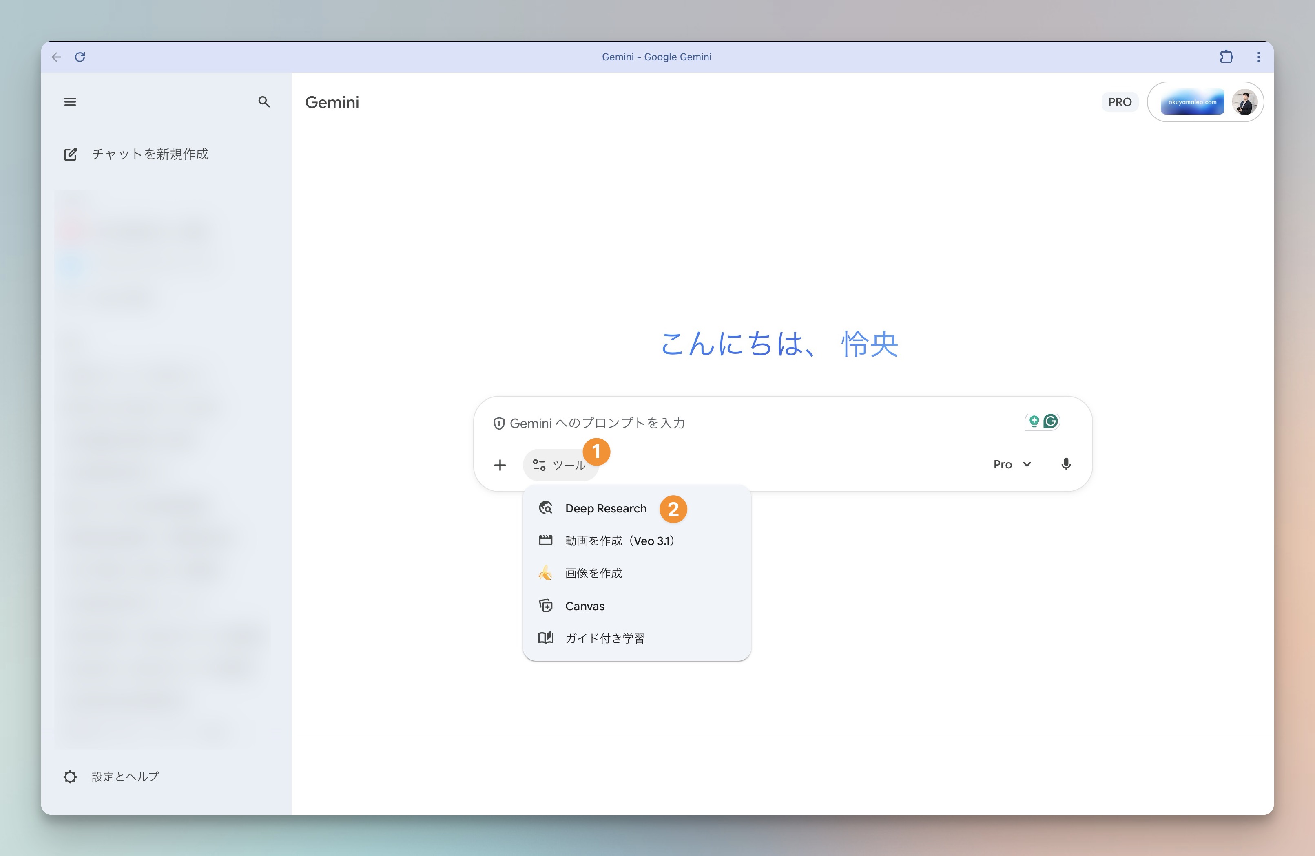
Task: Click the Grammarly icon in the prompt box
Action: pyautogui.click(x=1050, y=421)
